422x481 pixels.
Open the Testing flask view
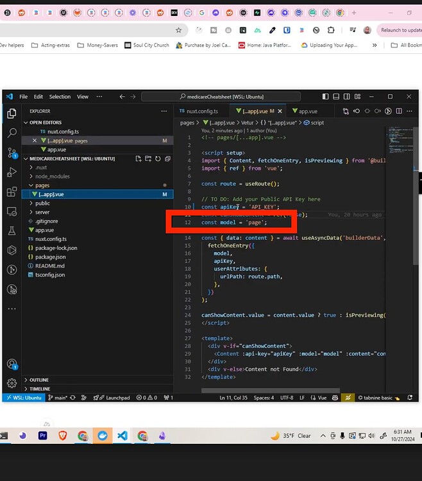pos(12,231)
